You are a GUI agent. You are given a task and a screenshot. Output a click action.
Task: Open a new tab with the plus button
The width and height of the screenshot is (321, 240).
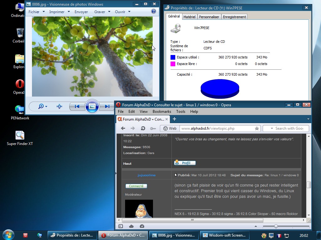(x=174, y=119)
